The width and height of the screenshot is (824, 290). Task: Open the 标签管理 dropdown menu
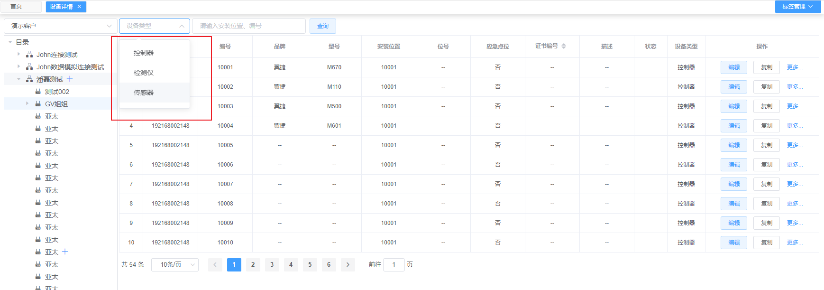tap(797, 7)
